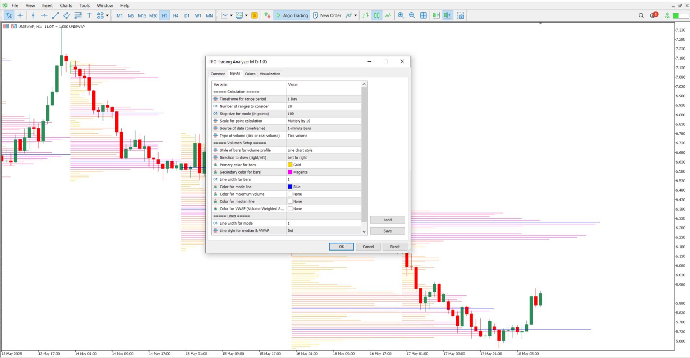Pick the vertical line drawing tool
Image resolution: width=690 pixels, height=358 pixels.
pos(33,15)
